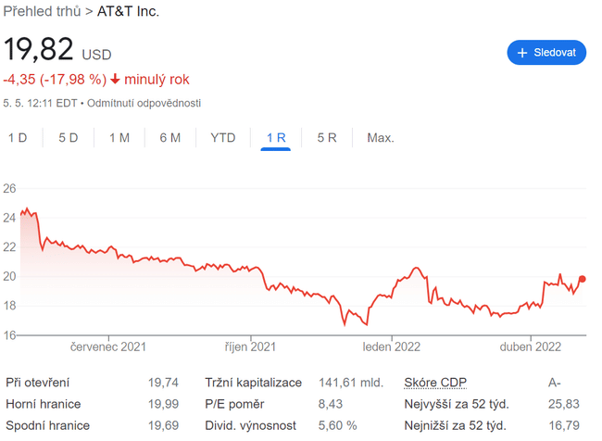Select the 5 D time range tab

pyautogui.click(x=69, y=138)
